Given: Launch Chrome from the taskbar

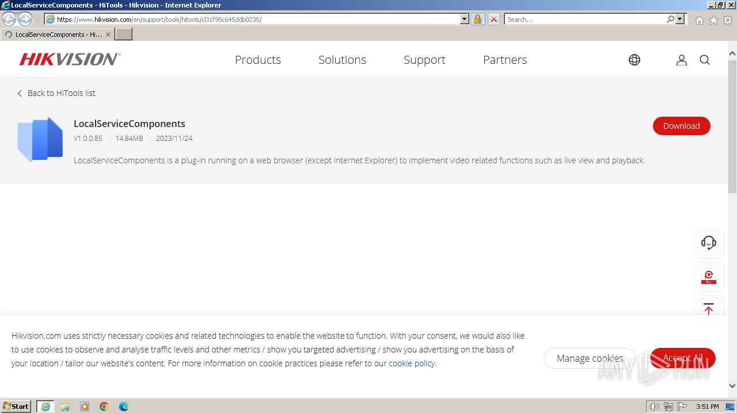Looking at the screenshot, I should (x=104, y=407).
